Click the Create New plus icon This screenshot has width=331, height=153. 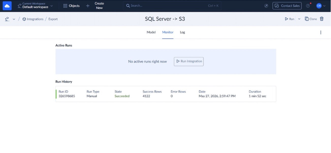[x=88, y=6]
